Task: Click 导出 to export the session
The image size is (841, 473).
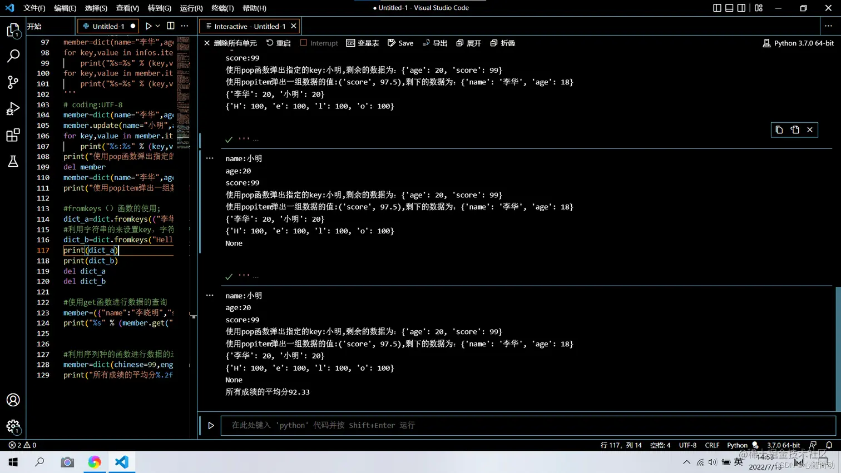Action: tap(435, 43)
